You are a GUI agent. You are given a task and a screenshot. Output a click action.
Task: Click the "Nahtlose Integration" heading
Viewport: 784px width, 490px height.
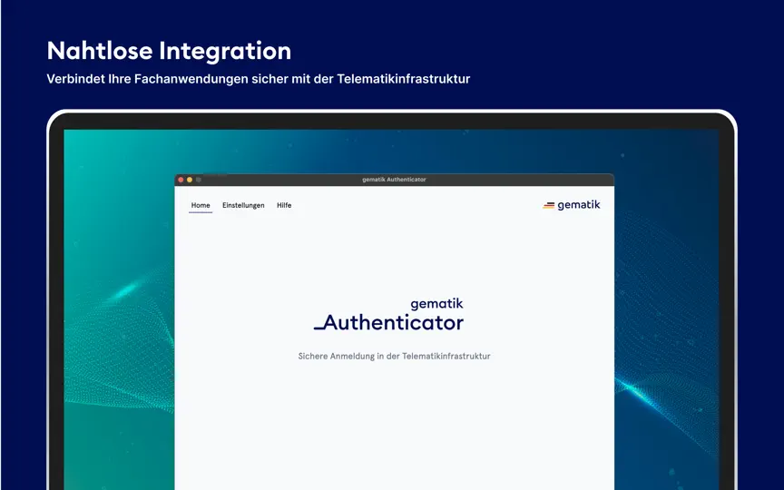click(169, 51)
